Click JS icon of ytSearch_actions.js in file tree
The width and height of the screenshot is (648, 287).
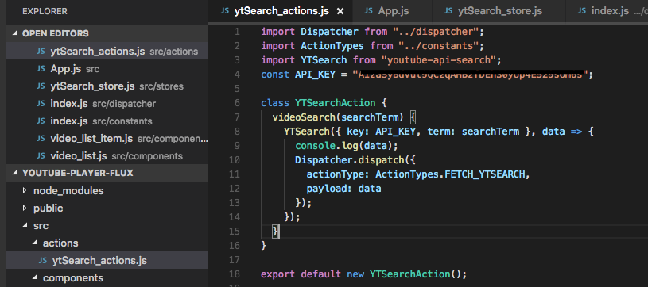(43, 261)
